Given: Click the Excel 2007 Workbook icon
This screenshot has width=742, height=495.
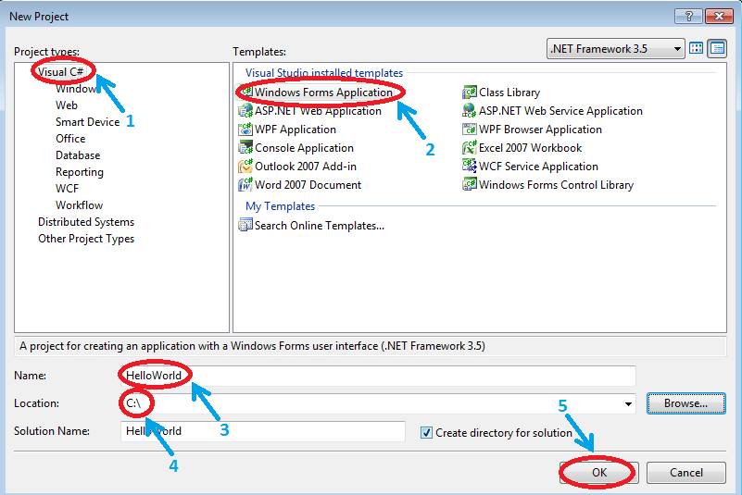Looking at the screenshot, I should (470, 147).
